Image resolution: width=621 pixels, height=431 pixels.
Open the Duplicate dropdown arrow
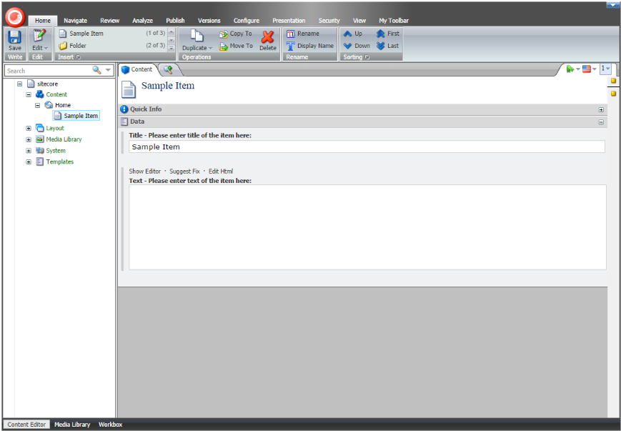point(210,48)
